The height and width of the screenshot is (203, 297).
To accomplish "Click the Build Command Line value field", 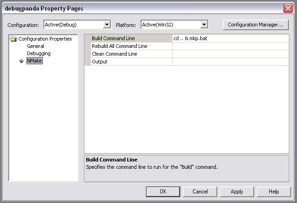I will 230,38.
